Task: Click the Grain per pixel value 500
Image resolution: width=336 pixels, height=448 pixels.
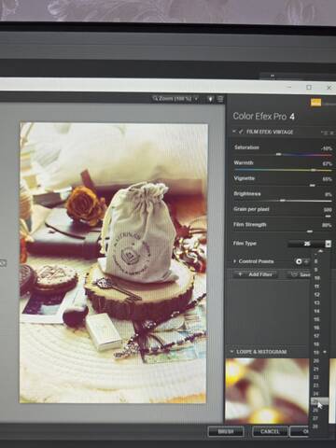Action: (x=328, y=210)
